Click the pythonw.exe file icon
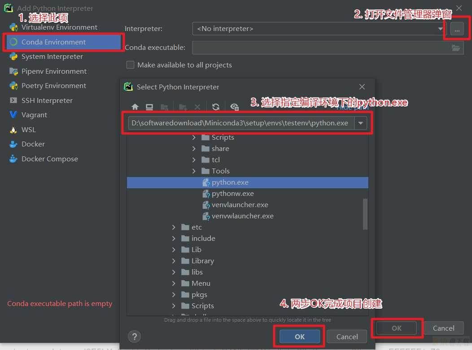This screenshot has width=472, height=350. (206, 194)
